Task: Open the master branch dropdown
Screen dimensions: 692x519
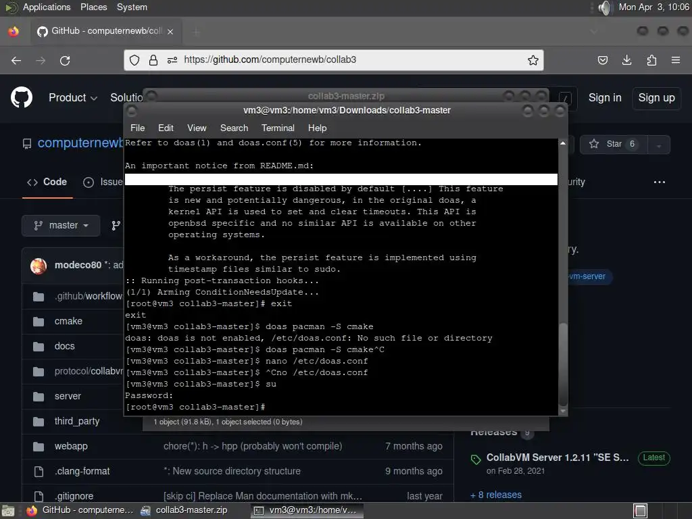Action: [61, 226]
